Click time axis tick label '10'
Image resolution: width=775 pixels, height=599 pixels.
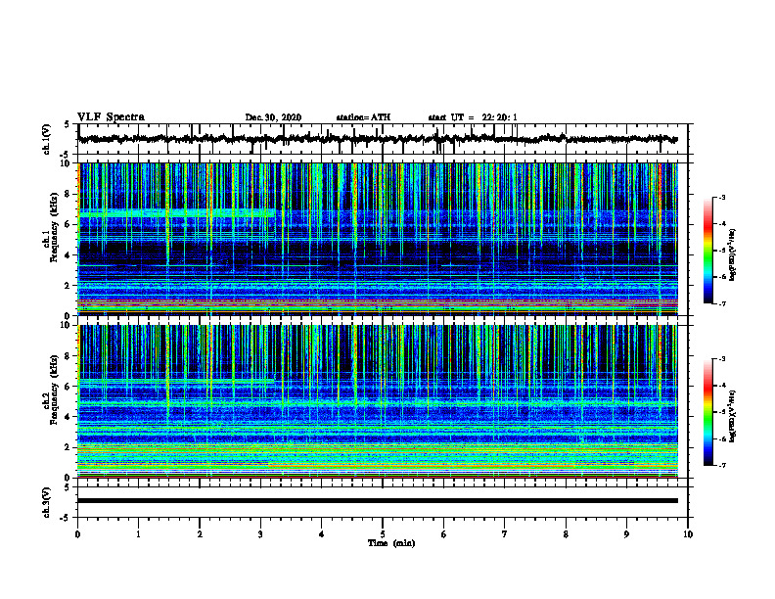point(688,534)
